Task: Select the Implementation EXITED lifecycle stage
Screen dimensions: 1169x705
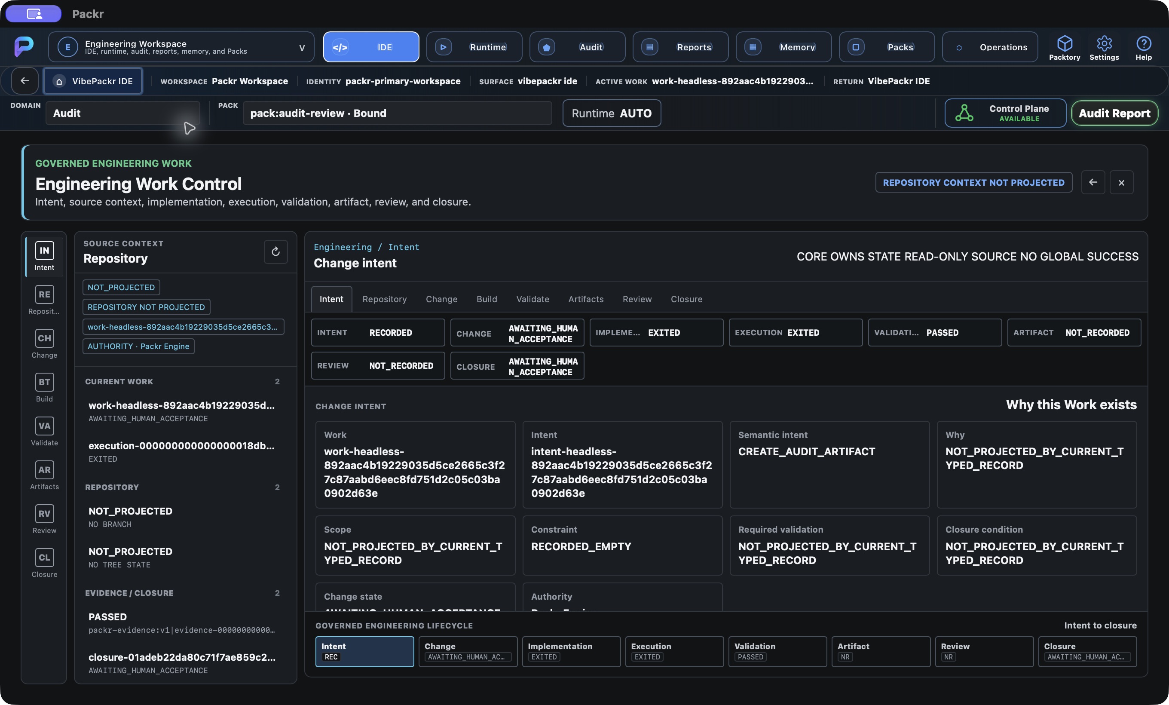Action: (x=571, y=651)
